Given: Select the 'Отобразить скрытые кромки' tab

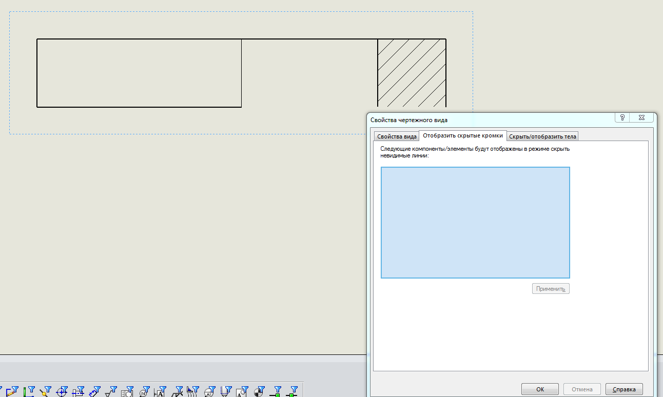Looking at the screenshot, I should click(x=463, y=135).
